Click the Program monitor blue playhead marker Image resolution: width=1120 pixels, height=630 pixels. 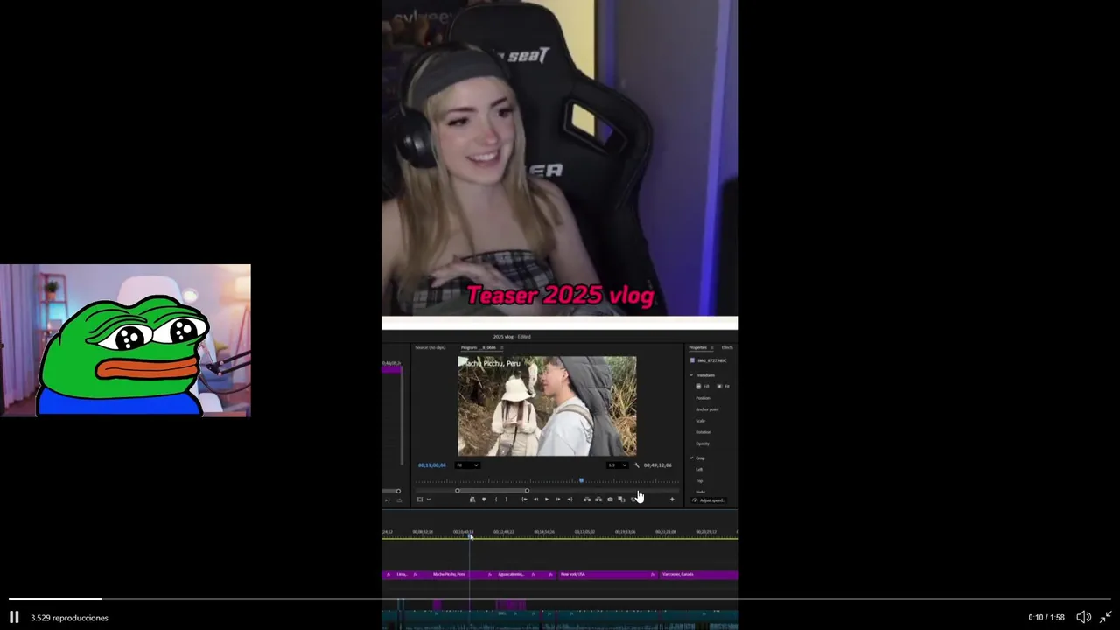(581, 480)
